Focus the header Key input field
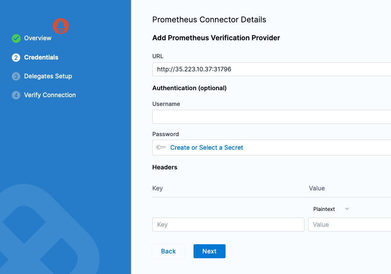This screenshot has height=274, width=391. tap(228, 225)
